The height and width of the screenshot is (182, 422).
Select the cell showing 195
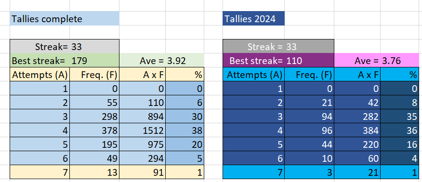pyautogui.click(x=94, y=144)
